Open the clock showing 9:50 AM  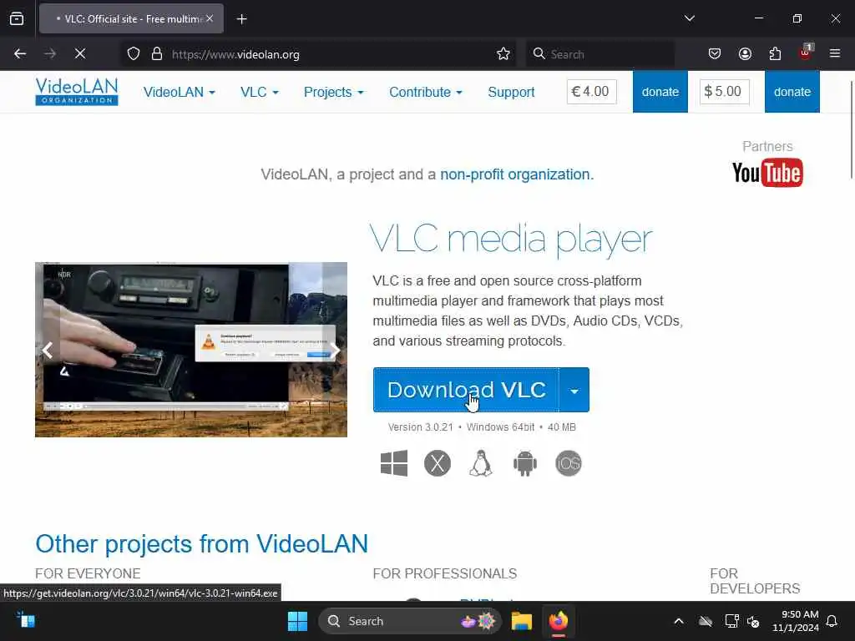click(796, 621)
